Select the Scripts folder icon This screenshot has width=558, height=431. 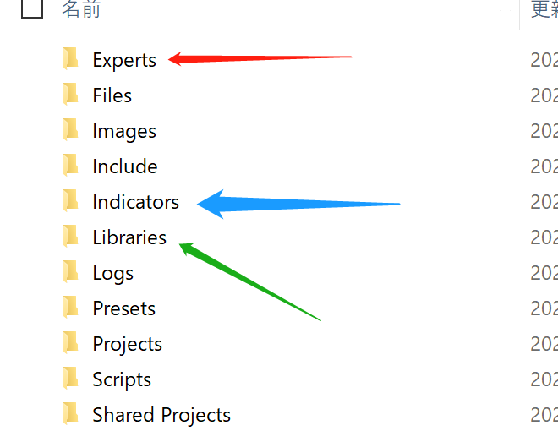[70, 379]
